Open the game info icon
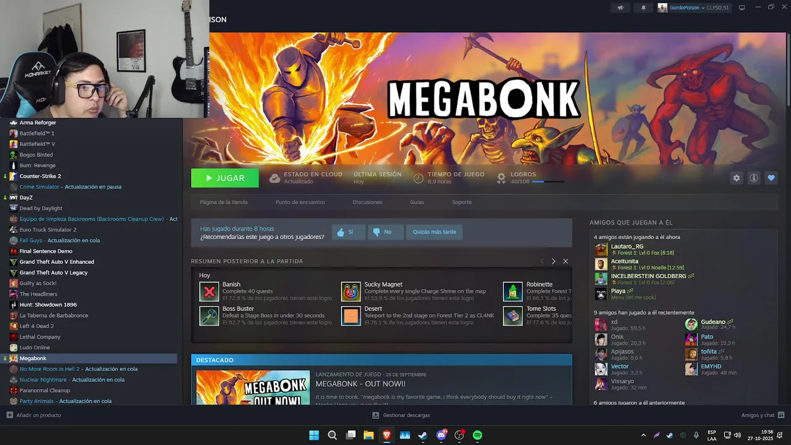The width and height of the screenshot is (791, 445). point(754,178)
